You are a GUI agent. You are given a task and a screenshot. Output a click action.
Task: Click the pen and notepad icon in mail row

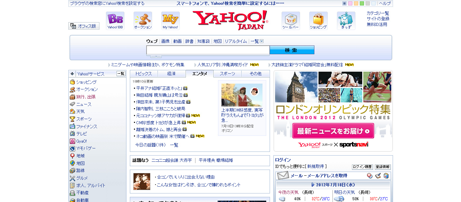point(378,176)
